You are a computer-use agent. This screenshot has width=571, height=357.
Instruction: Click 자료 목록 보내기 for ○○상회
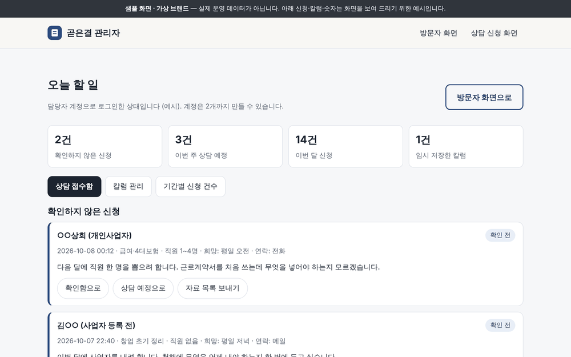coord(212,288)
